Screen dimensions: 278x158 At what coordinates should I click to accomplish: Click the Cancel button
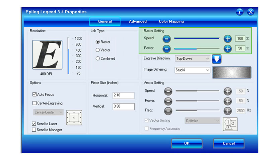click(x=229, y=143)
